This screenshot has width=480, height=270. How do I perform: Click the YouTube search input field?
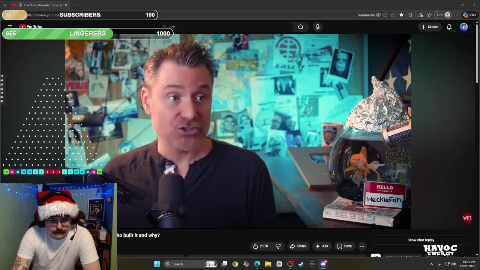pyautogui.click(x=227, y=27)
